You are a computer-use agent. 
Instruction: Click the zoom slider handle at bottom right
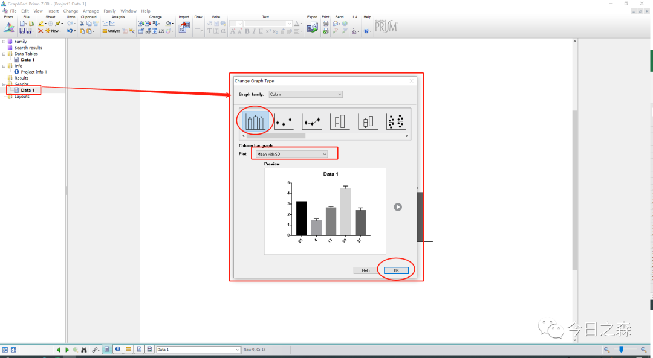[x=621, y=350]
